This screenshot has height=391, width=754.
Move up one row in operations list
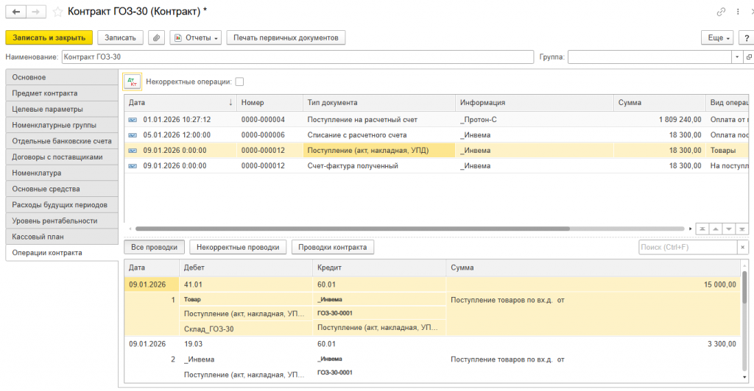[x=716, y=229]
